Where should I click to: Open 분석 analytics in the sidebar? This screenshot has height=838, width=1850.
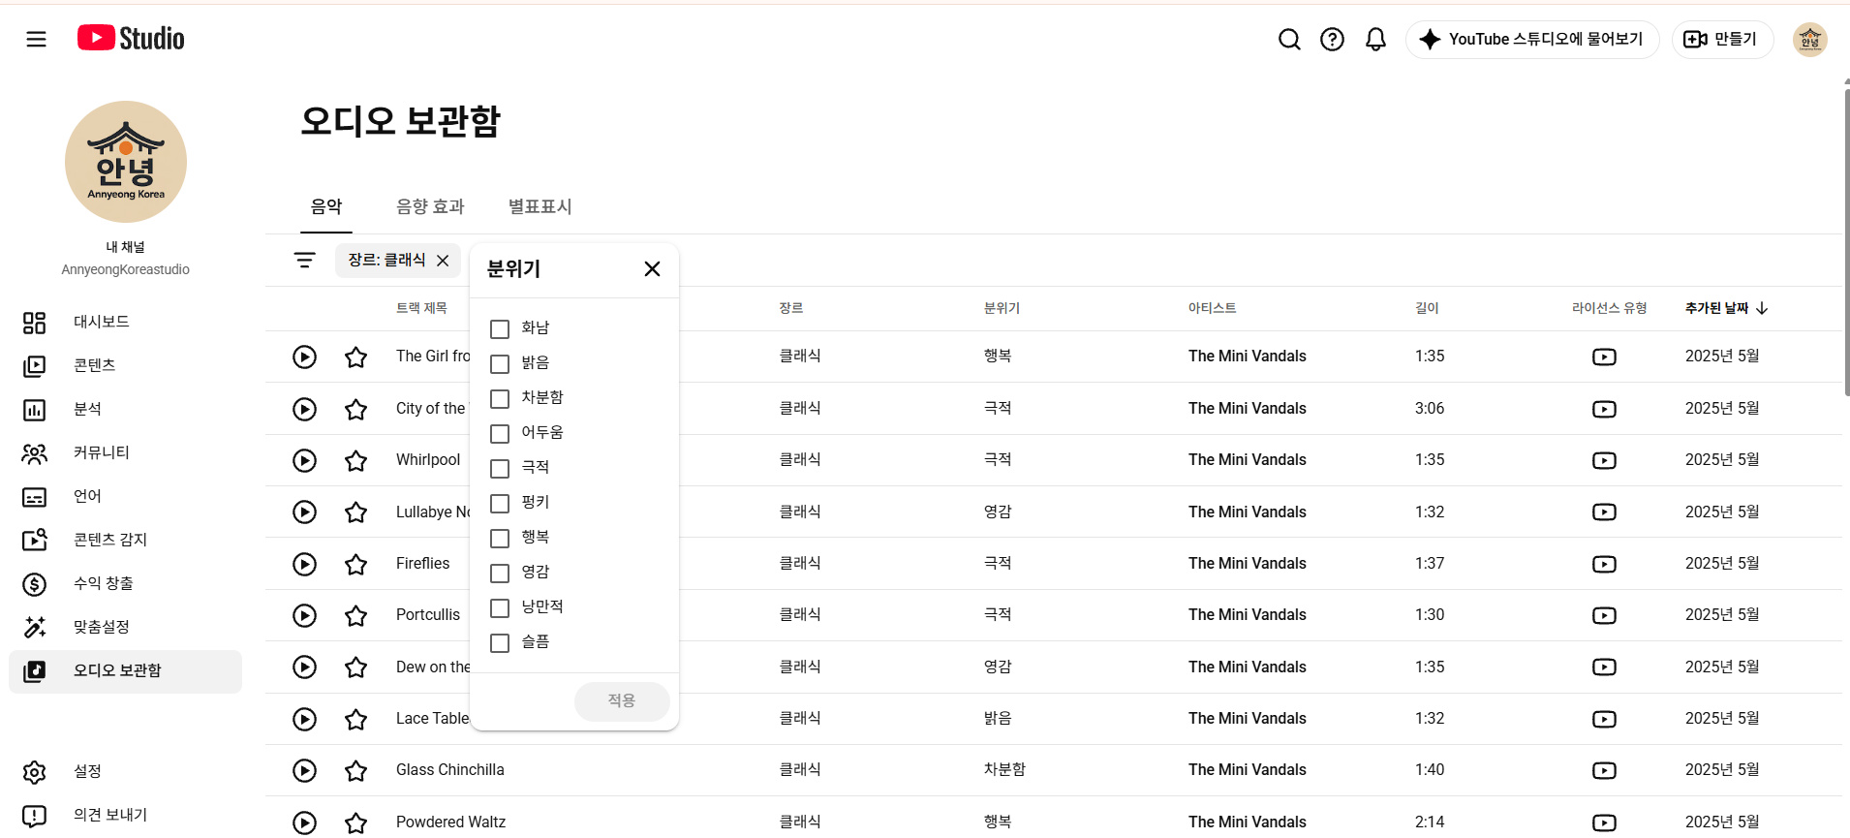125,409
